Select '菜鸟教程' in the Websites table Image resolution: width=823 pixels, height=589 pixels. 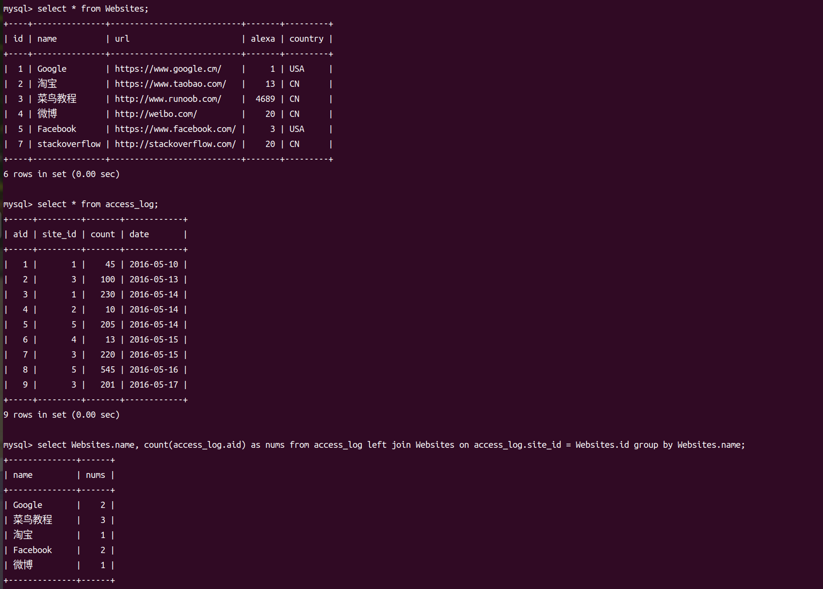pos(57,99)
